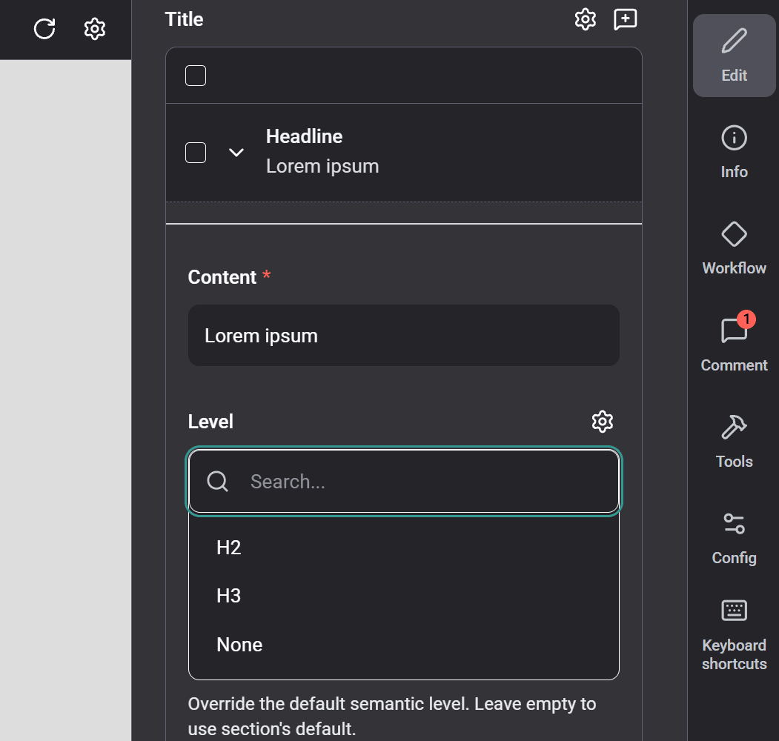
Task: Open the Config panel
Action: 734,538
